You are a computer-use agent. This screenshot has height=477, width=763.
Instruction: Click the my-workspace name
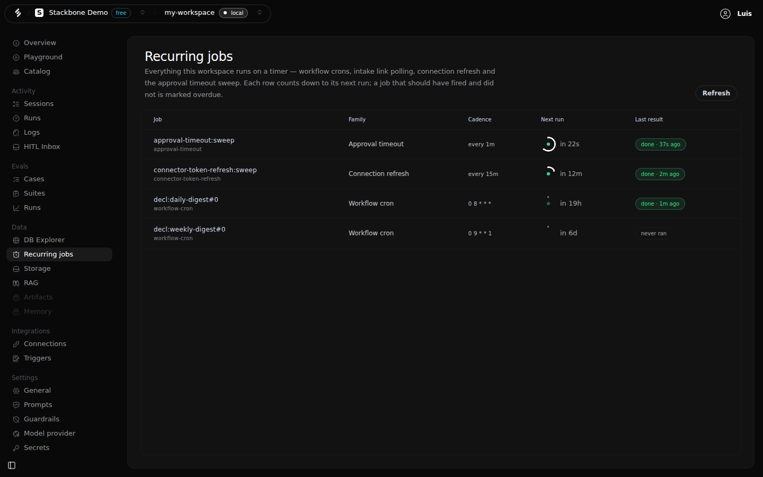coord(189,13)
